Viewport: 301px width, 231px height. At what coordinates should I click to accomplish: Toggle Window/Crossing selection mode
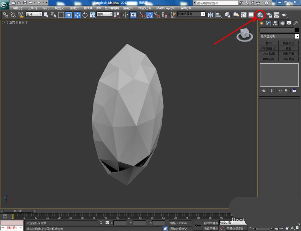(x=69, y=15)
